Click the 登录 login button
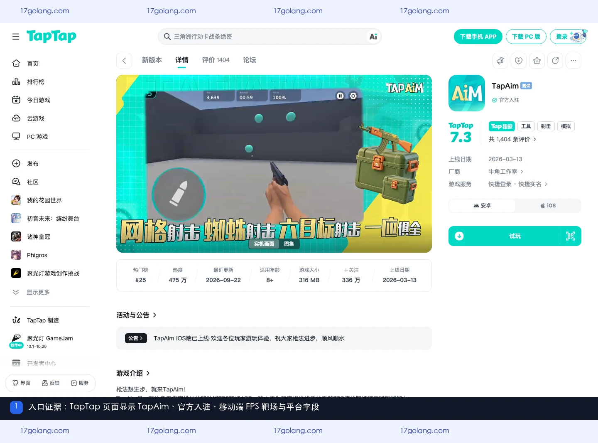Viewport: 598px width, 443px height. click(x=569, y=37)
